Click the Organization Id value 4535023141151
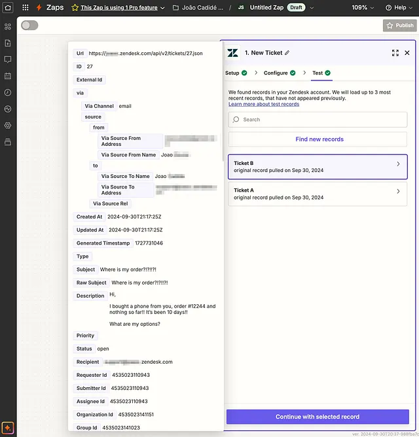The height and width of the screenshot is (437, 419). tap(136, 414)
